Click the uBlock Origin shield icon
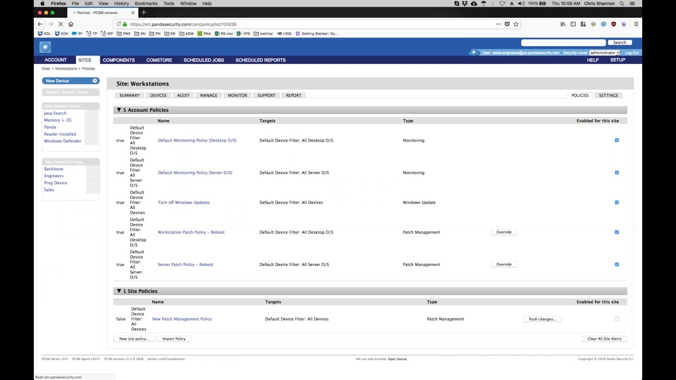 coord(613,24)
